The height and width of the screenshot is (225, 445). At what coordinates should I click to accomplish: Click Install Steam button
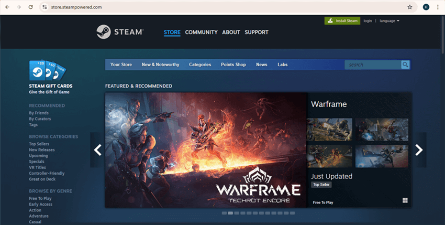(x=342, y=21)
